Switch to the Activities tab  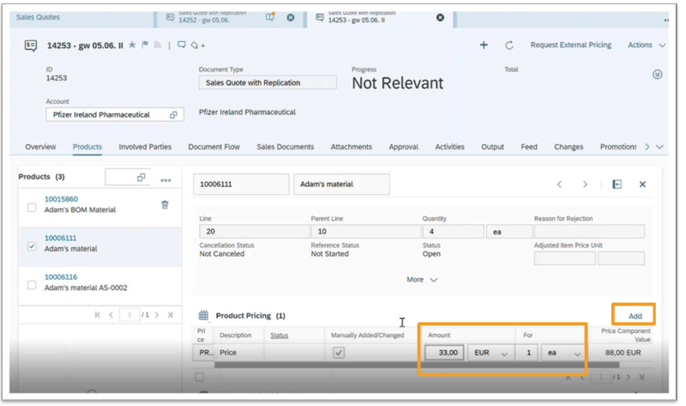pos(449,147)
